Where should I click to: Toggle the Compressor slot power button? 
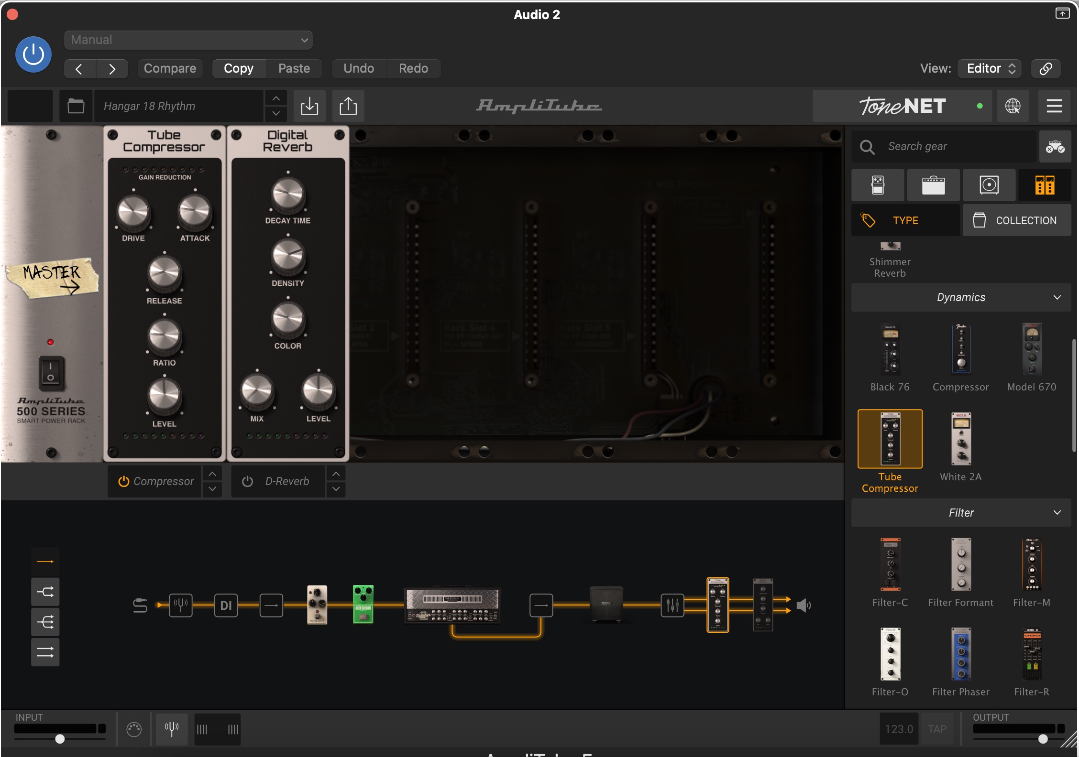click(123, 482)
